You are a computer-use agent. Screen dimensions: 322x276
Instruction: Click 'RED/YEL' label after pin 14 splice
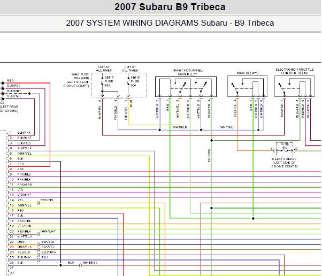pos(47,200)
